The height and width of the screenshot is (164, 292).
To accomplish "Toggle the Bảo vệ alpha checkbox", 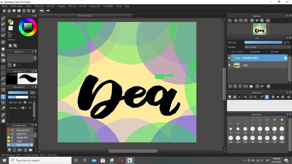I will tap(230, 52).
